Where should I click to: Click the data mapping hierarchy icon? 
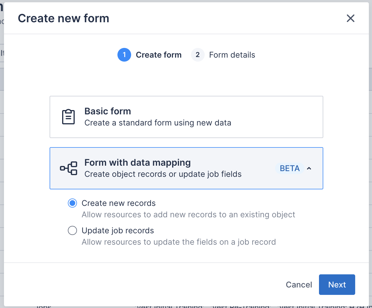[69, 168]
